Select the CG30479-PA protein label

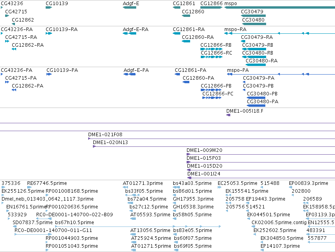259,78
